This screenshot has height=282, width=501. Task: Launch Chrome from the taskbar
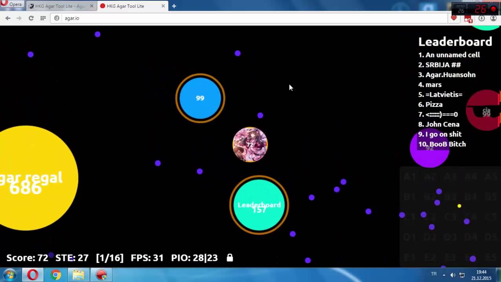click(x=56, y=275)
